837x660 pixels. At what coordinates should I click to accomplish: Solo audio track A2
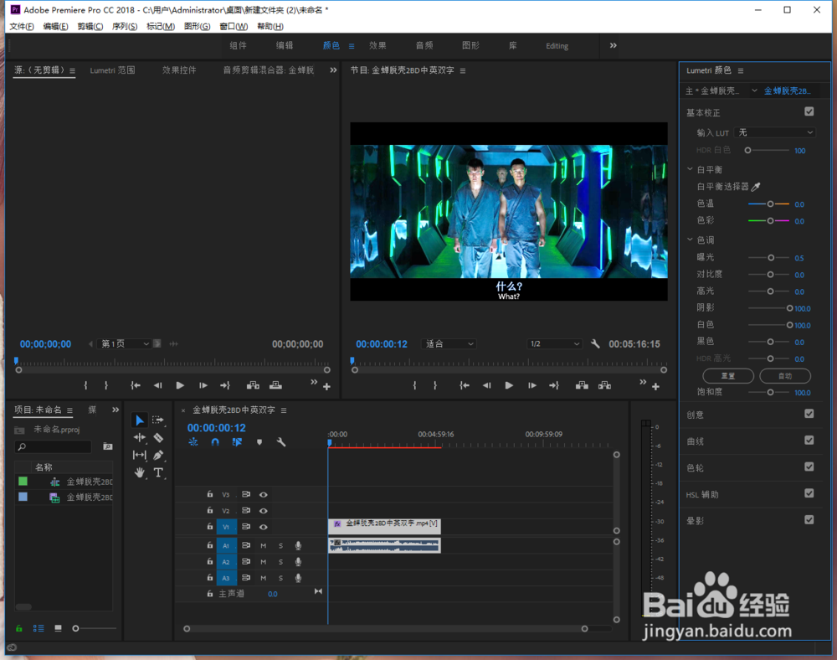[x=280, y=562]
